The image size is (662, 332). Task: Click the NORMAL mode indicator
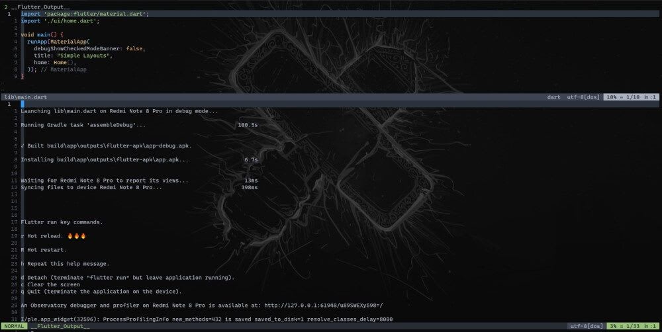14,326
